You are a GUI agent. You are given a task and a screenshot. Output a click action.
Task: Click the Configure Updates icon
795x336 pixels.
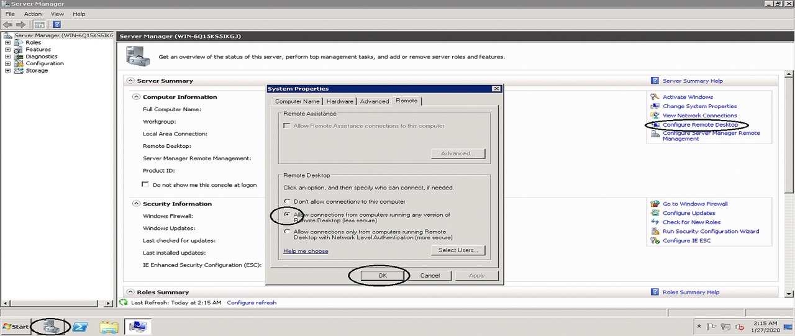click(x=655, y=213)
